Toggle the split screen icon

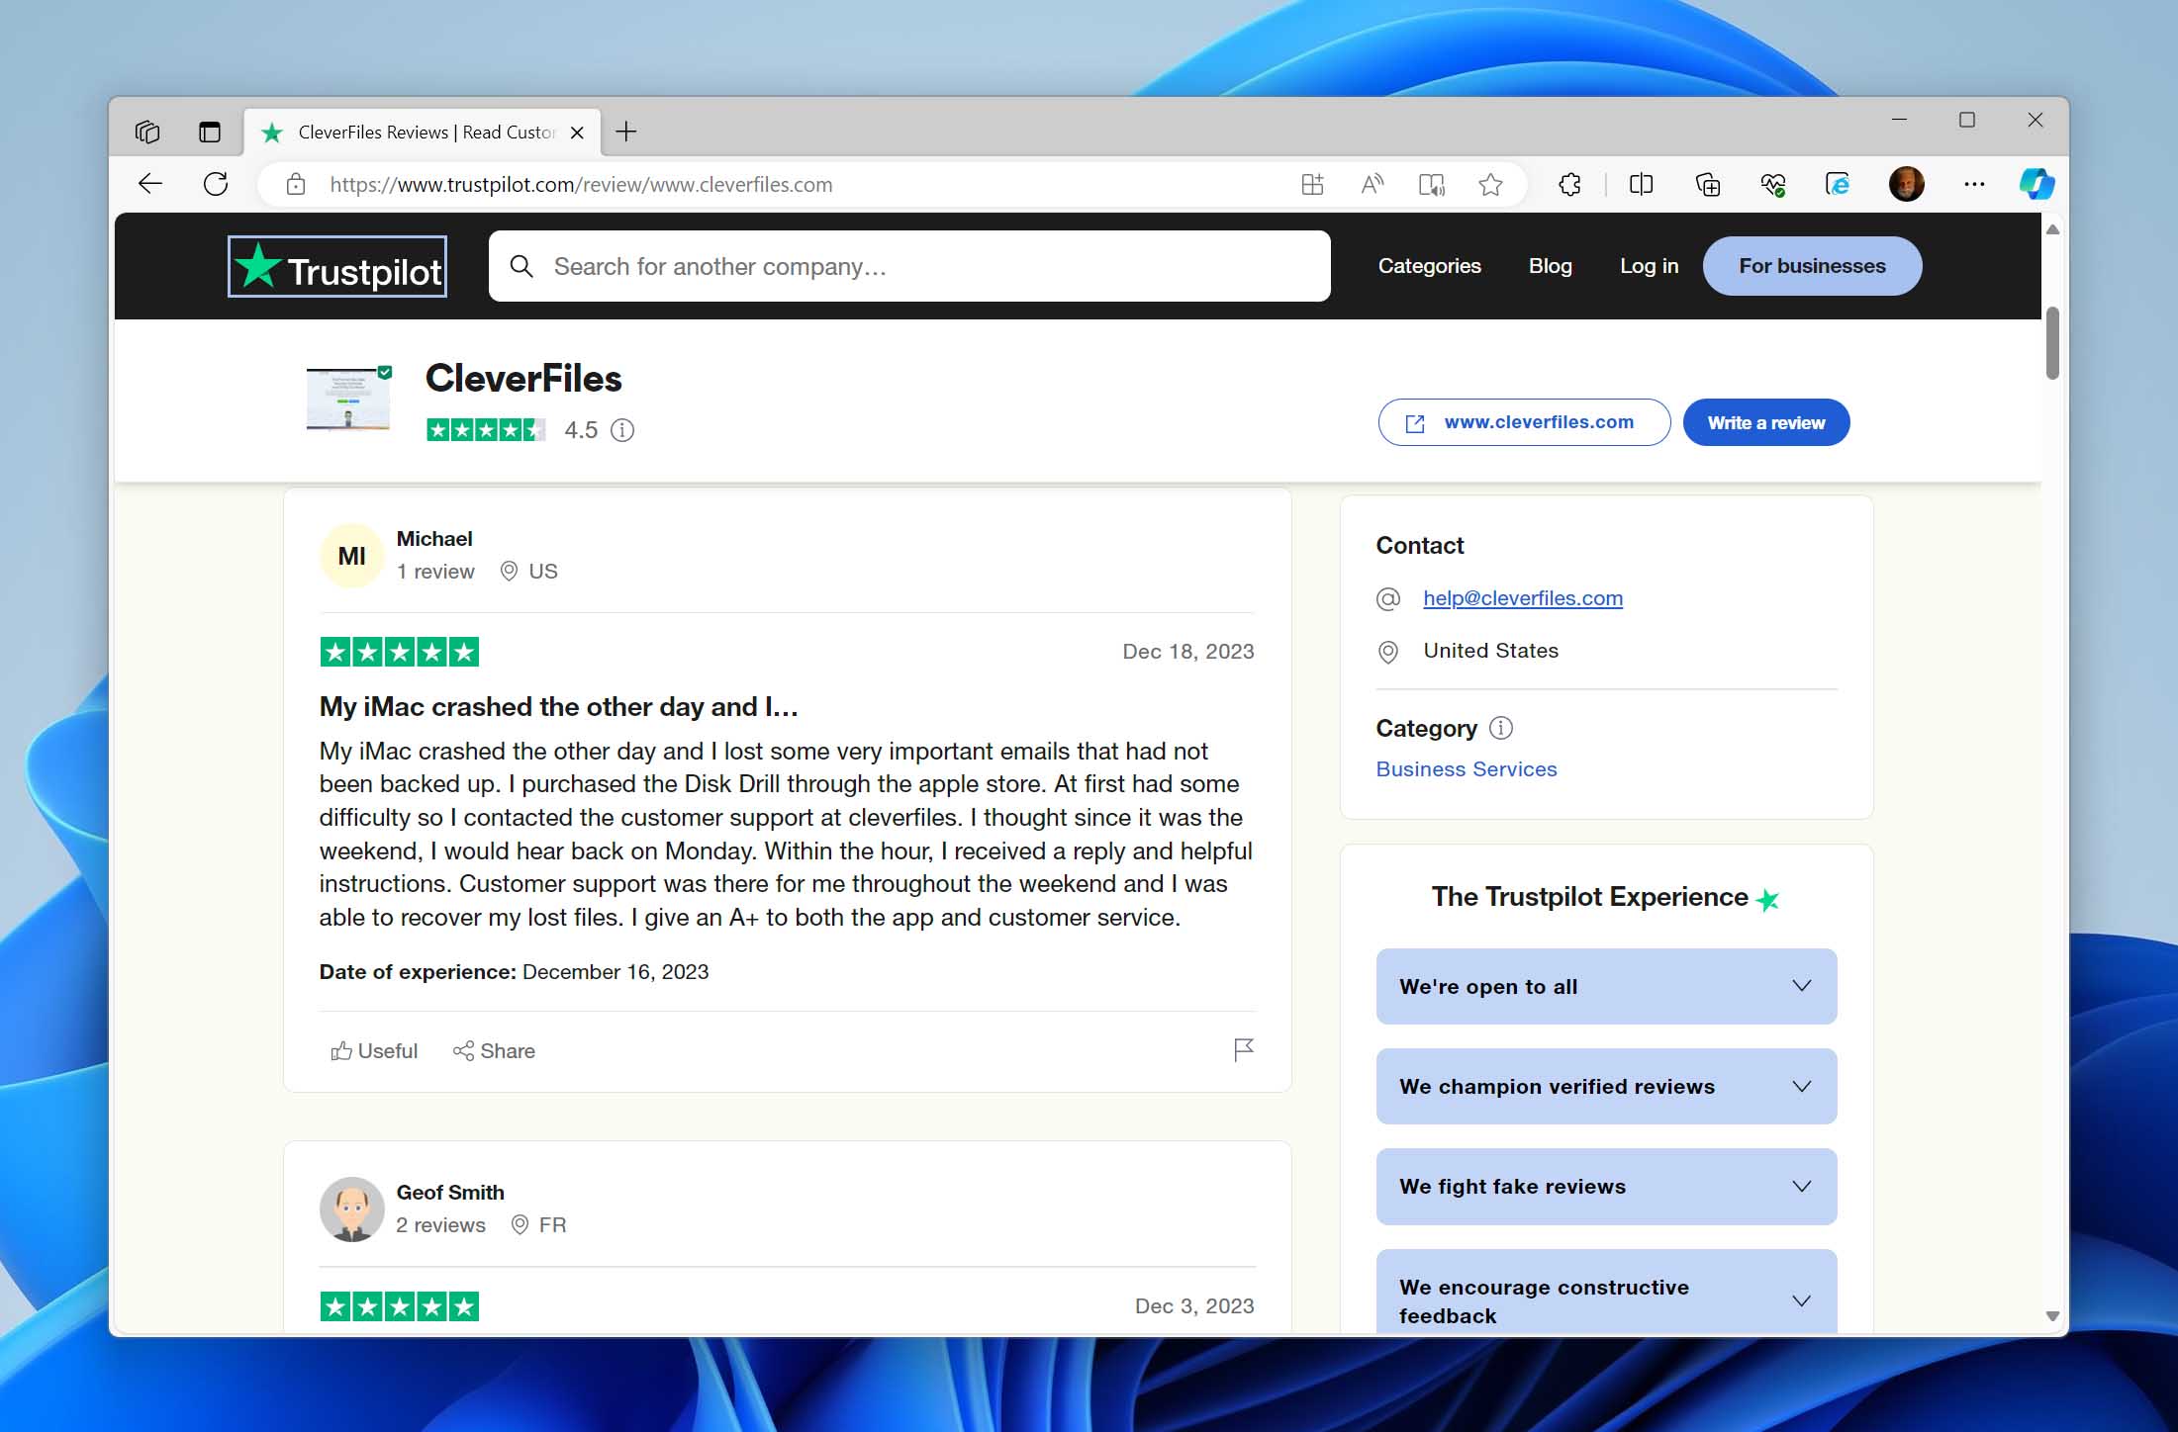coord(1641,184)
